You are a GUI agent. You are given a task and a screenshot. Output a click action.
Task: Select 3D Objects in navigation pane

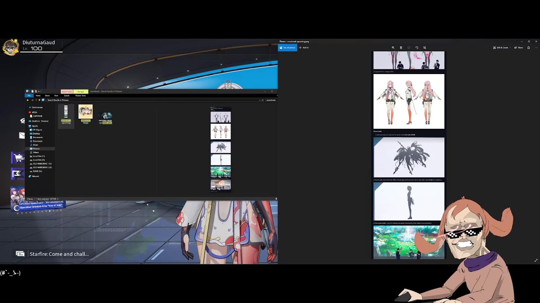pyautogui.click(x=36, y=130)
